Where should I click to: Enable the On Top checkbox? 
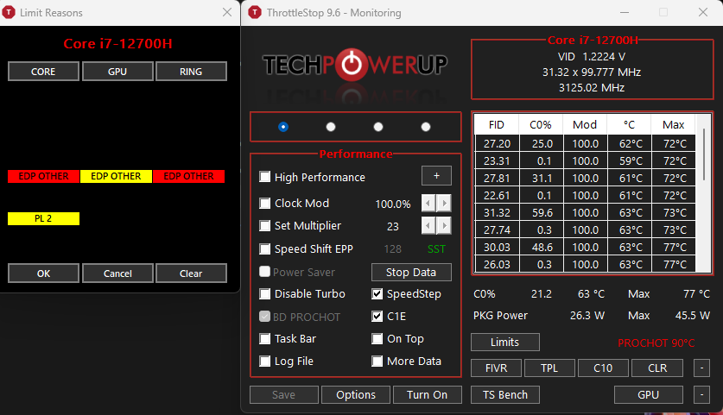pos(377,339)
